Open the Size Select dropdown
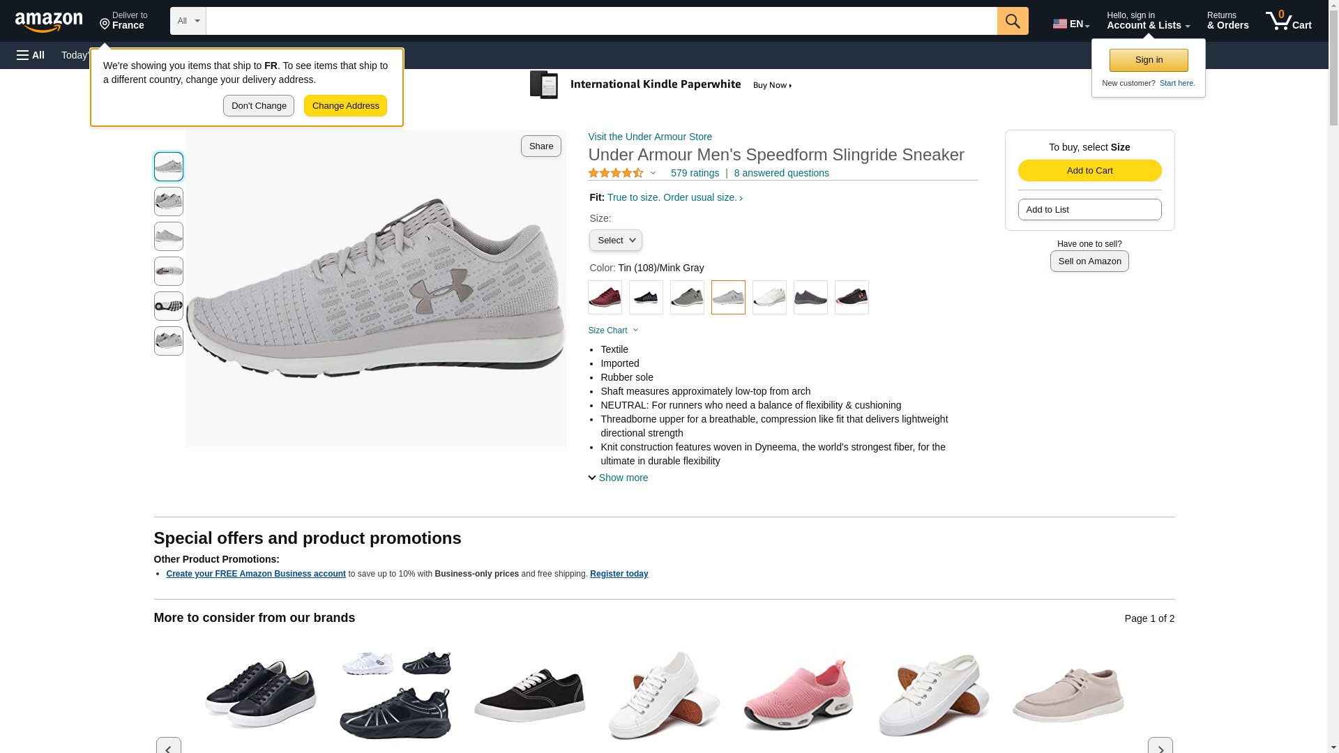 tap(615, 241)
